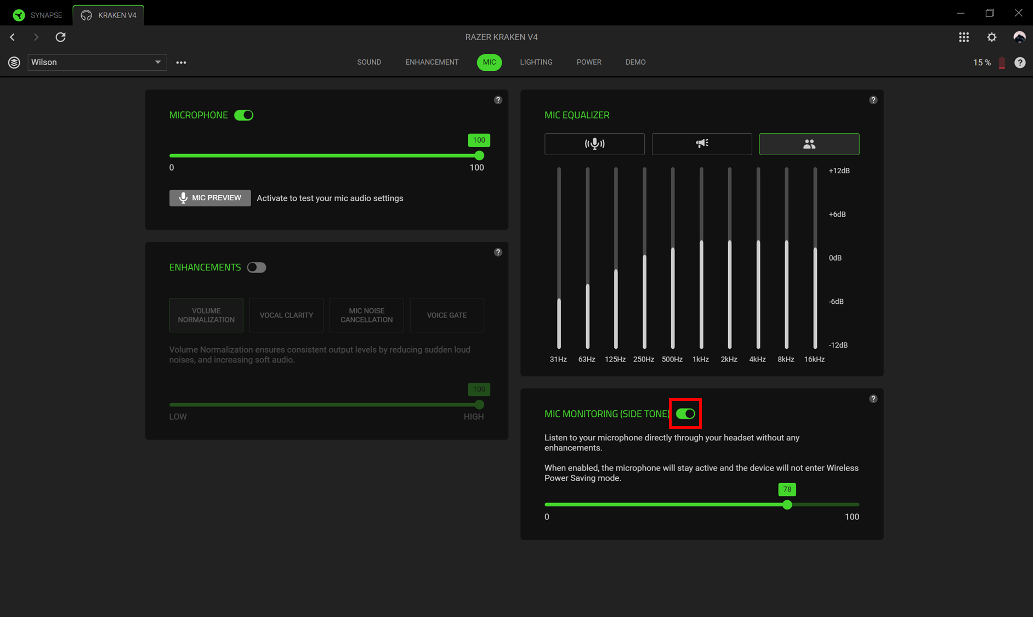Go back using the left arrow icon
Screen dimensions: 1033x617
tap(13, 37)
